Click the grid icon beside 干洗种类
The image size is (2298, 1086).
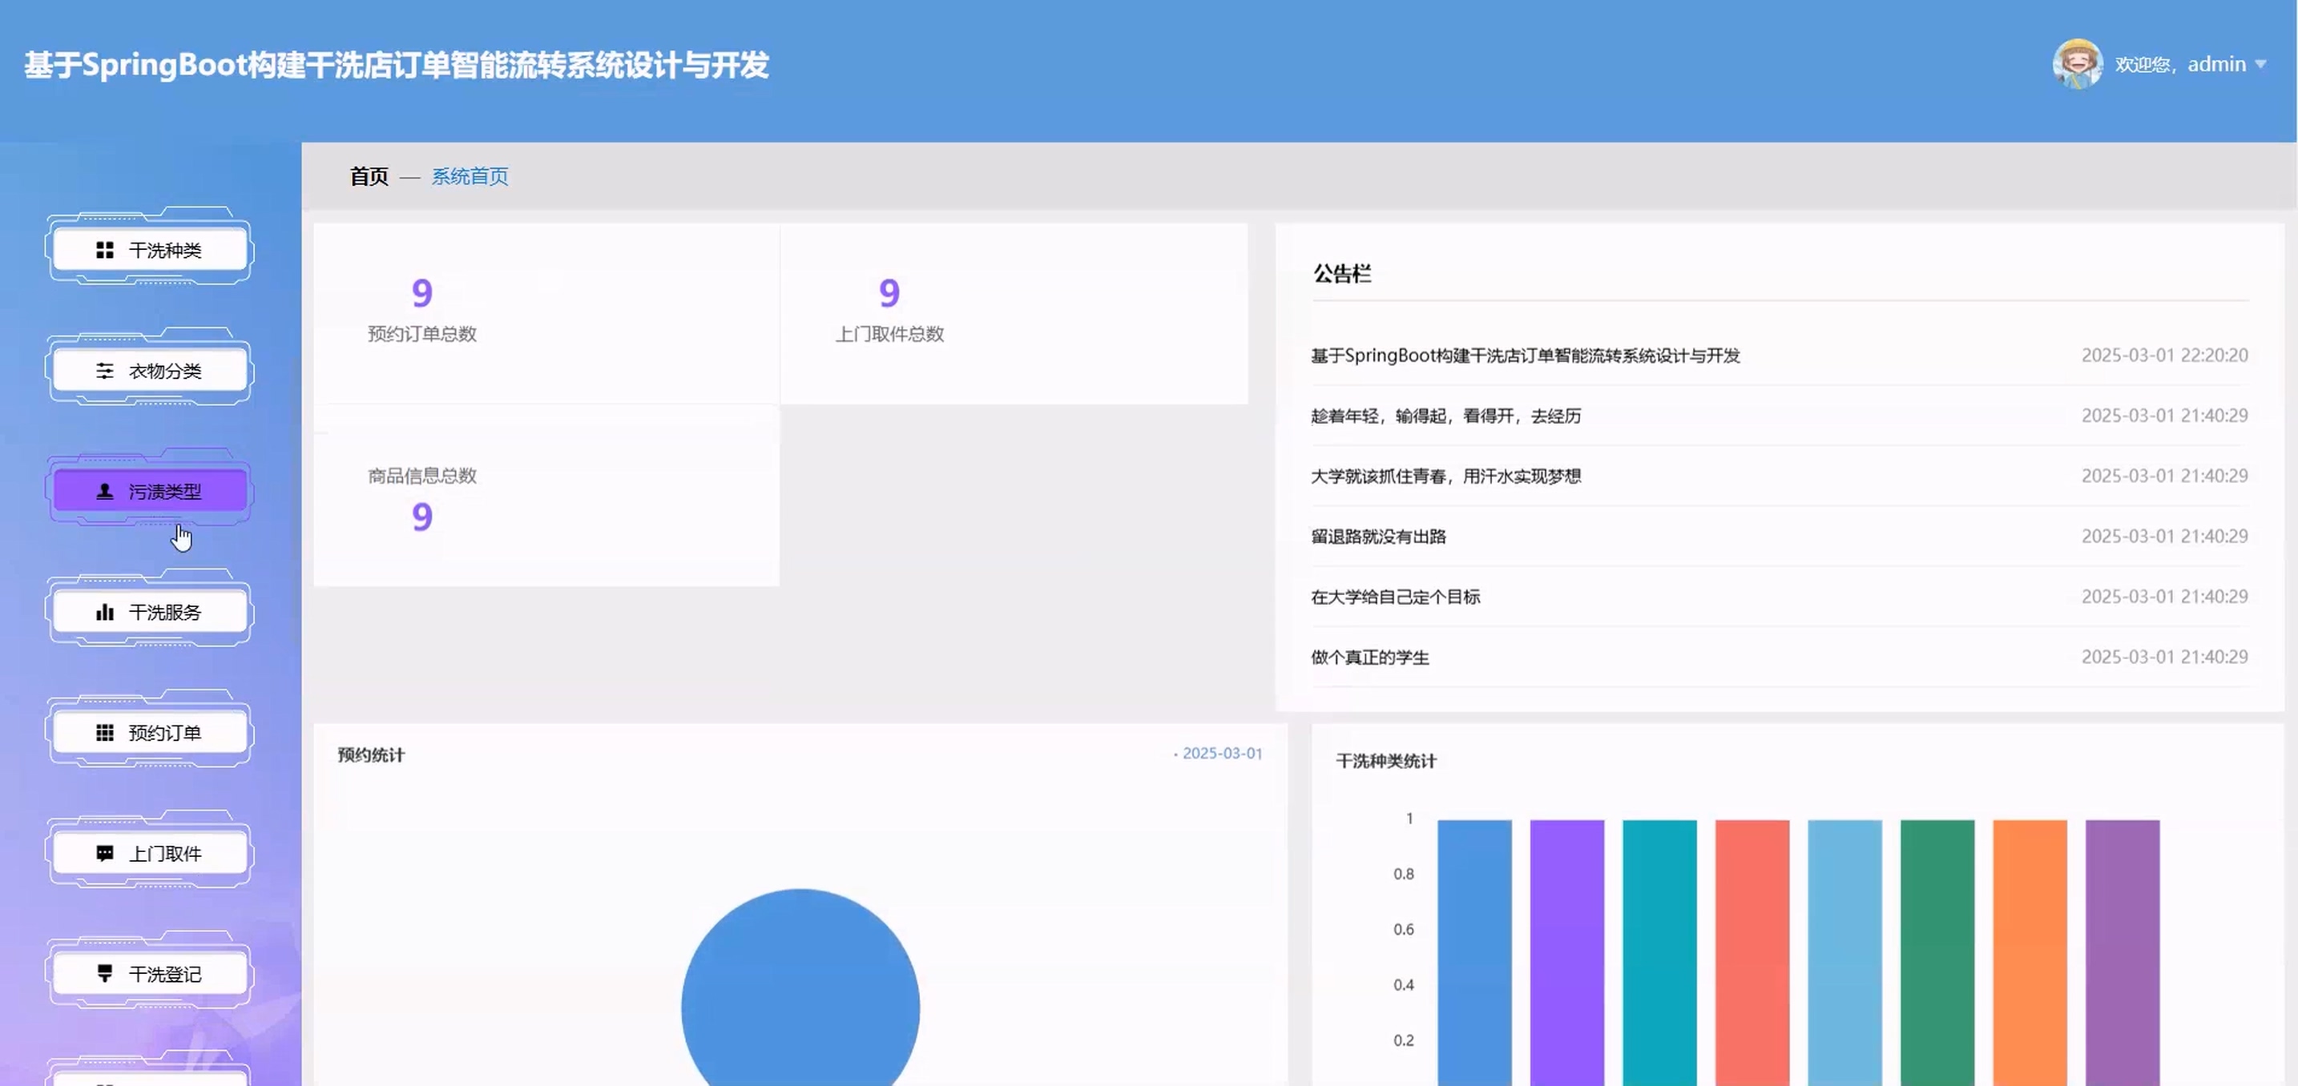point(104,250)
